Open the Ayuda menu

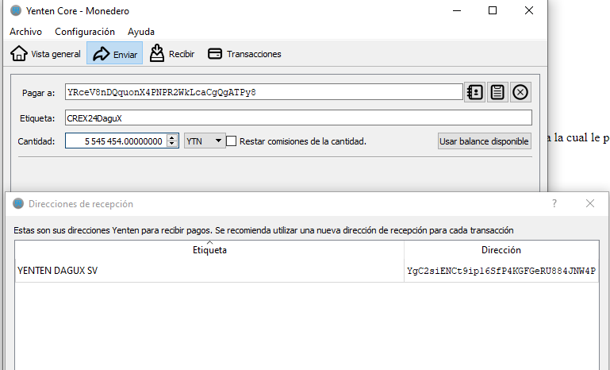141,32
